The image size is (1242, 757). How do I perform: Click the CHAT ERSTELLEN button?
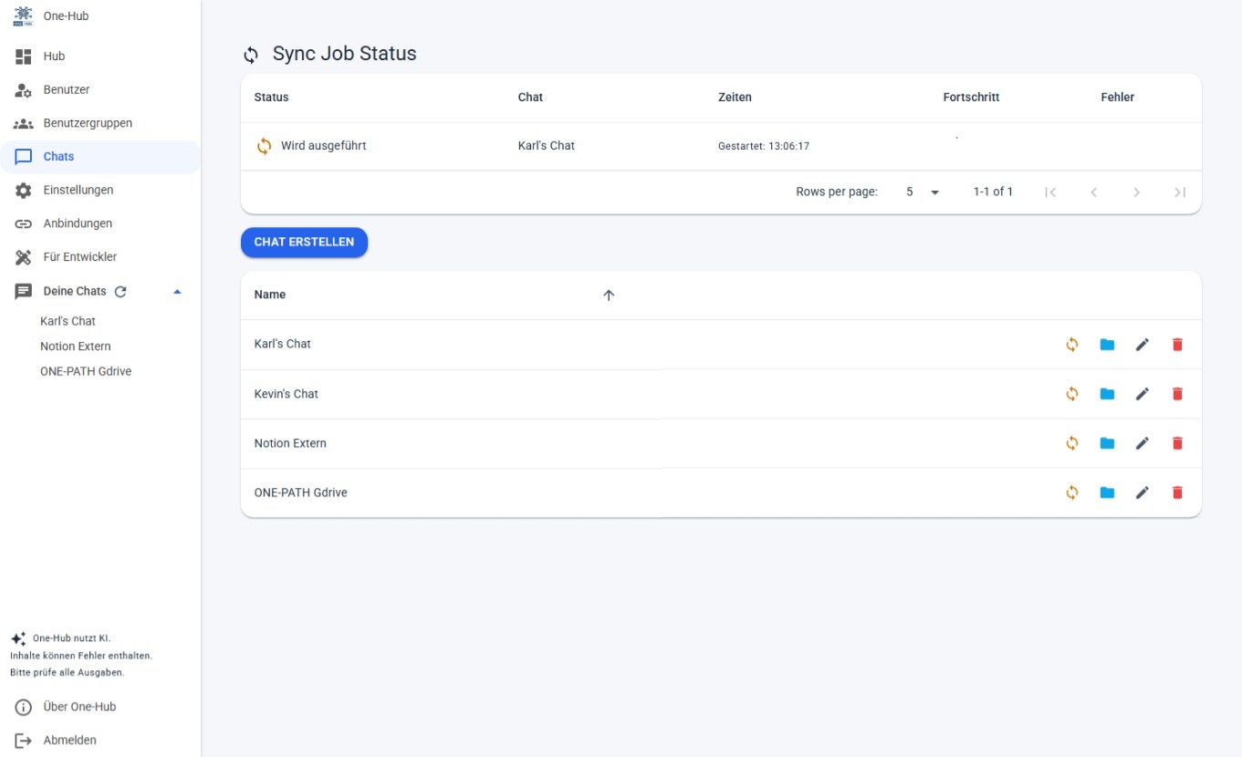pos(304,243)
